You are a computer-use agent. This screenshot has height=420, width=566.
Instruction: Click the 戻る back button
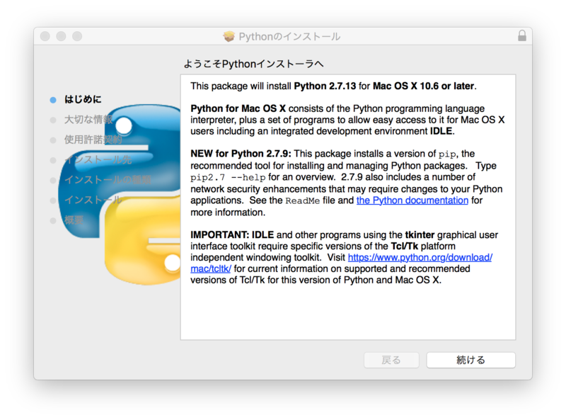click(391, 360)
